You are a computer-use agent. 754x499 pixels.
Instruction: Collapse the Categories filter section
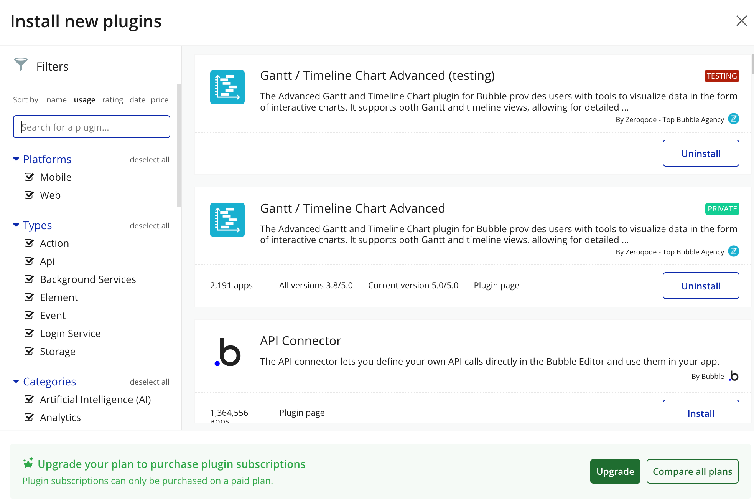click(16, 382)
